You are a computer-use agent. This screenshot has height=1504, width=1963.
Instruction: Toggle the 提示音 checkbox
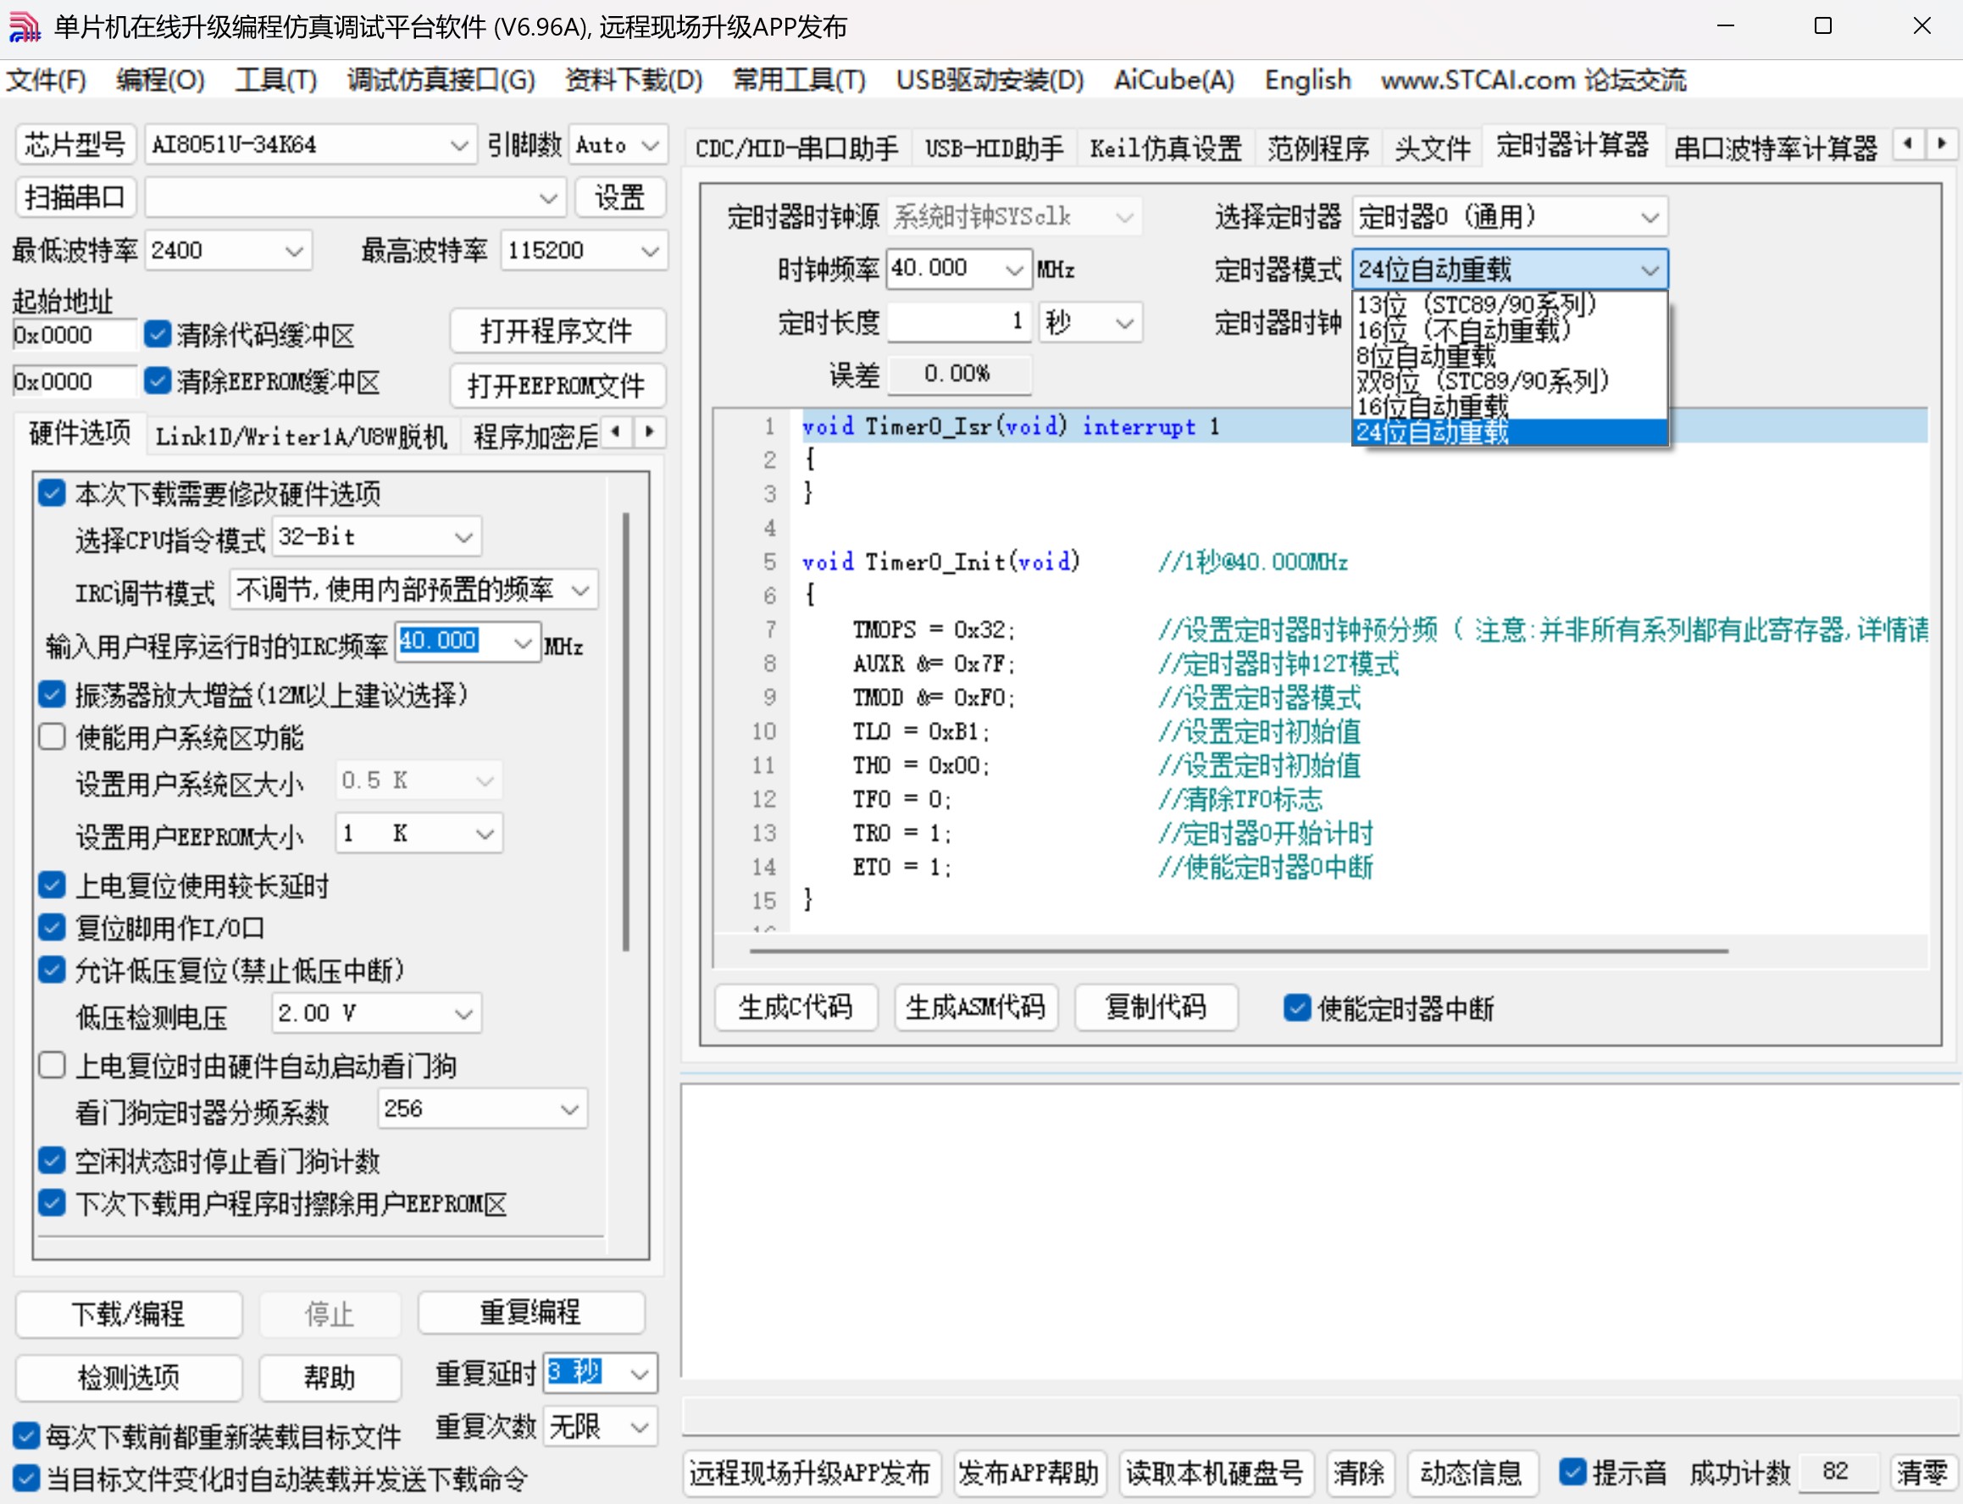[x=1574, y=1472]
